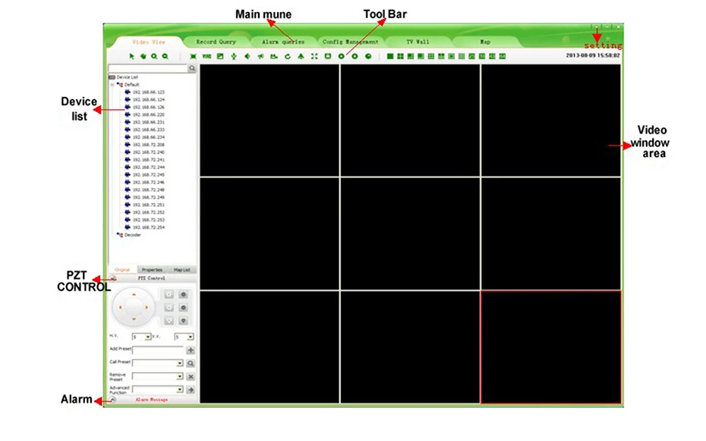Click the Alarm Message label
Viewport: 706px width, 441px height.
click(x=152, y=399)
